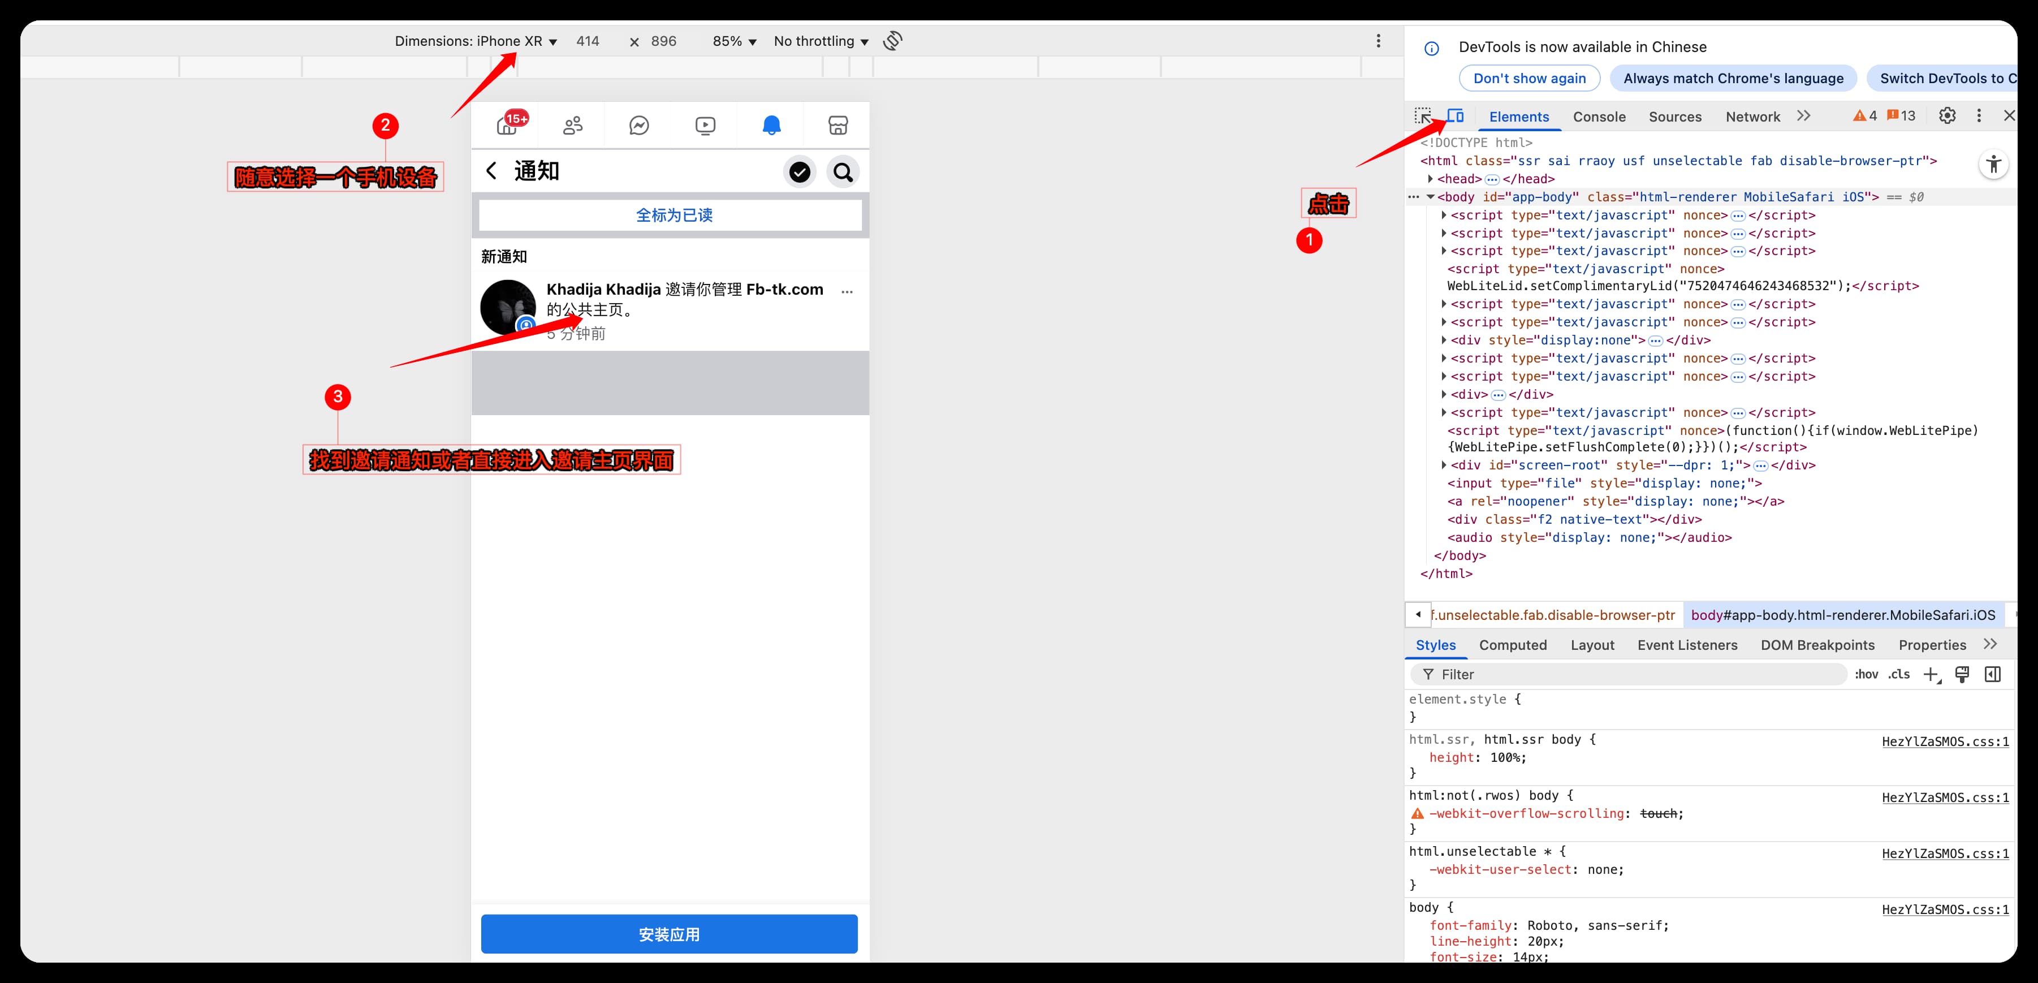This screenshot has height=983, width=2038.
Task: Switch to the Elements tab
Action: [x=1519, y=117]
